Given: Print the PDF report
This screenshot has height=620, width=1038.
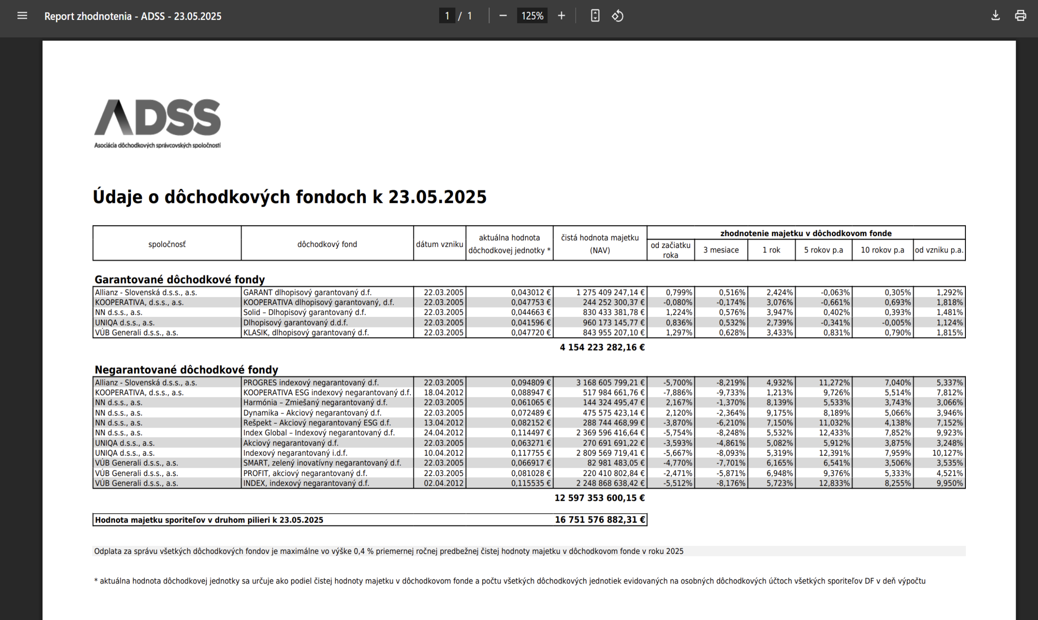Looking at the screenshot, I should coord(1021,16).
